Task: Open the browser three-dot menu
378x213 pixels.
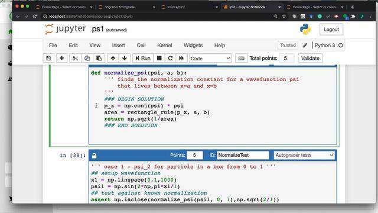Action: pyautogui.click(x=370, y=17)
